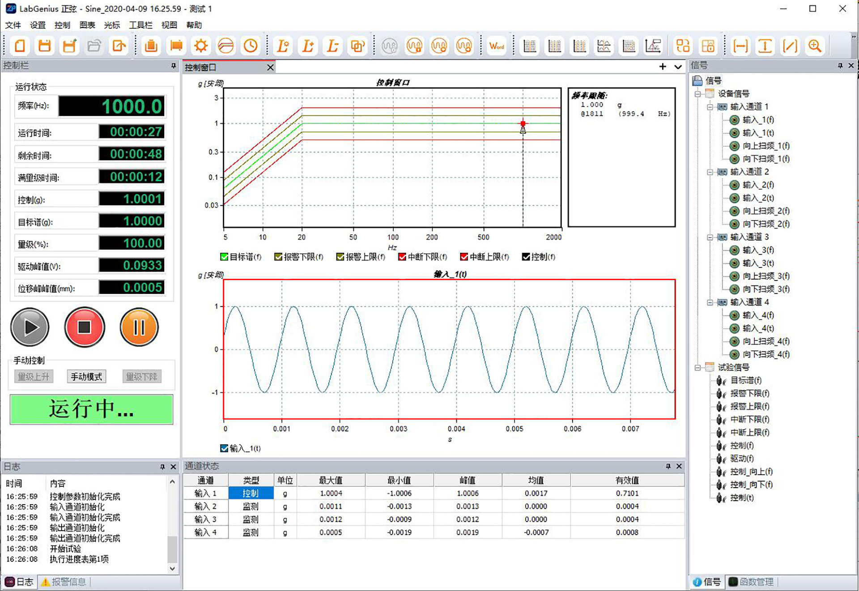Open the window list dropdown chevron
The image size is (859, 591).
point(678,67)
